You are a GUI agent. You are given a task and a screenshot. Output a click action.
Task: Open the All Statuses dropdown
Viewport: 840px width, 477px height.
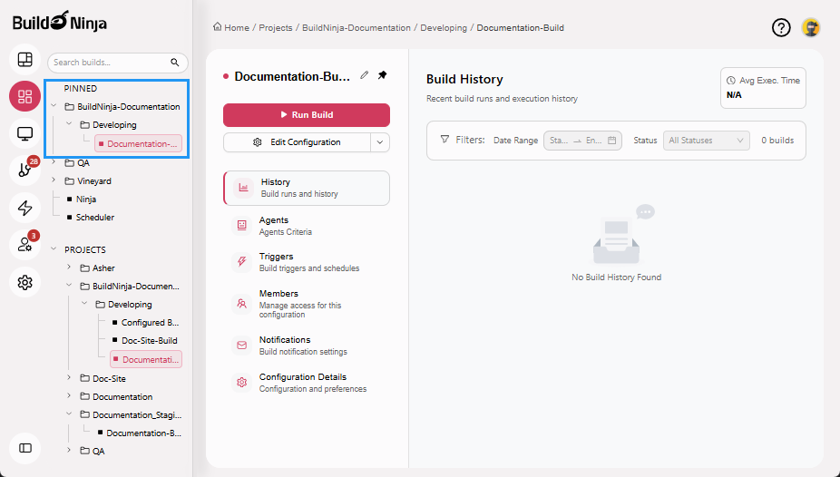pyautogui.click(x=706, y=141)
